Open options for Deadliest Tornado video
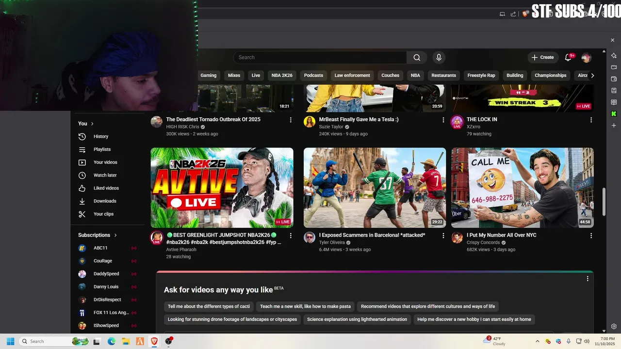Image resolution: width=621 pixels, height=349 pixels. [291, 120]
